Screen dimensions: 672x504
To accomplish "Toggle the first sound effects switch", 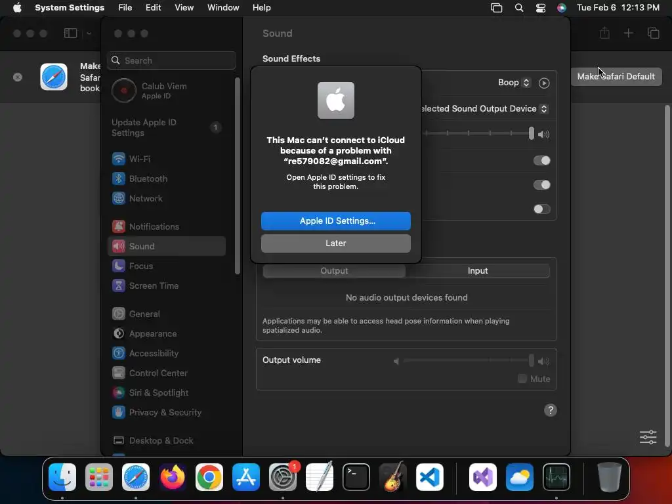I will [x=541, y=161].
